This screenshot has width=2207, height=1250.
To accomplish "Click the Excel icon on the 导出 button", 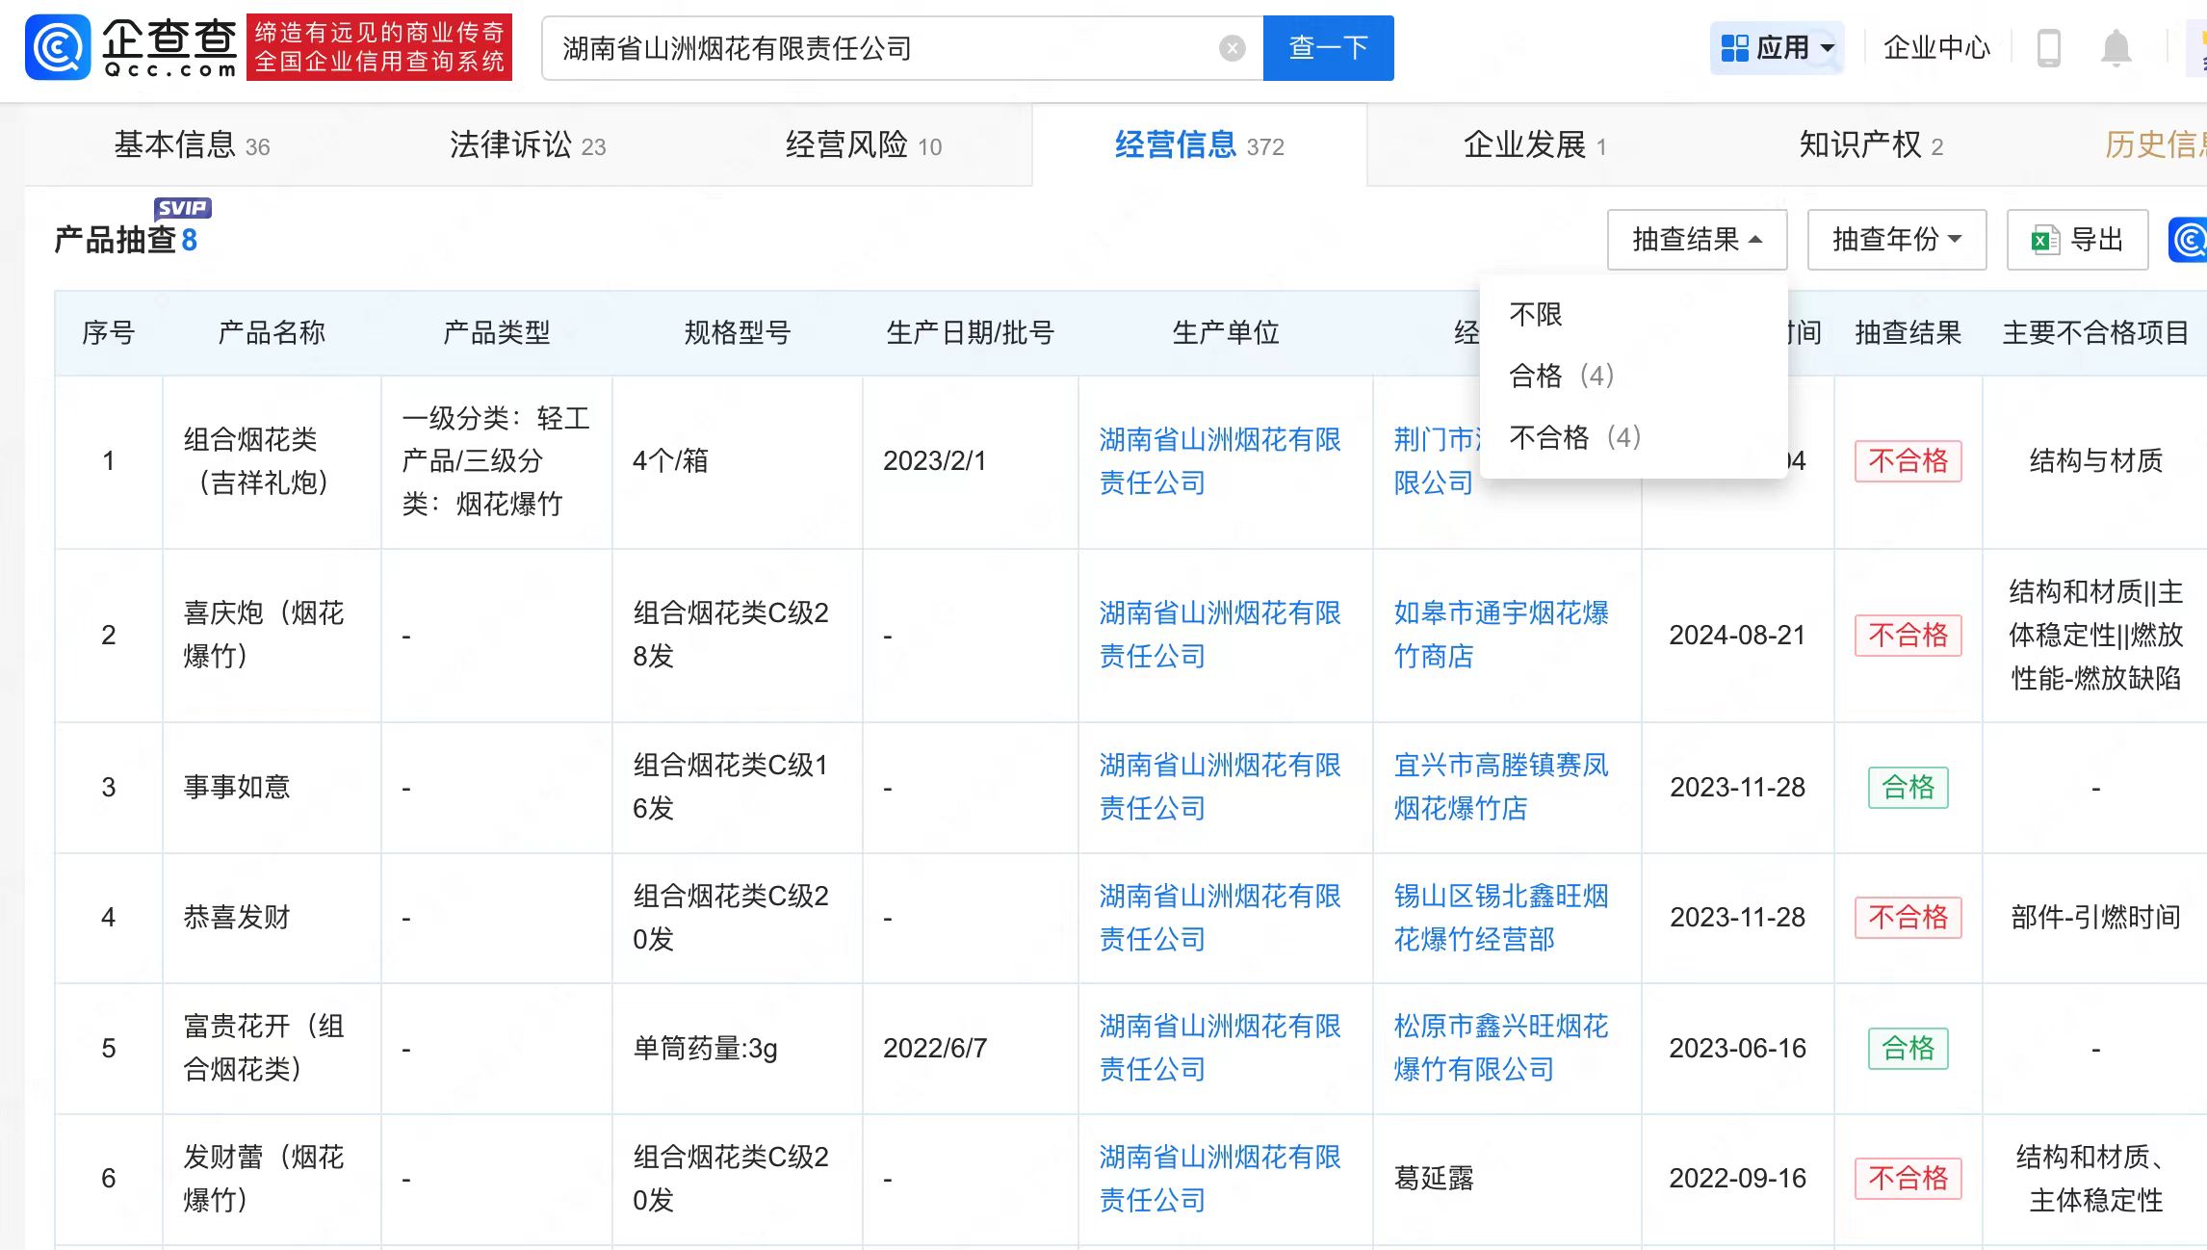I will click(x=2044, y=240).
